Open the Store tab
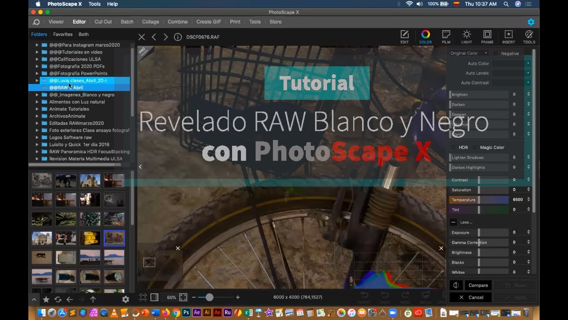568x320 pixels. (x=276, y=22)
